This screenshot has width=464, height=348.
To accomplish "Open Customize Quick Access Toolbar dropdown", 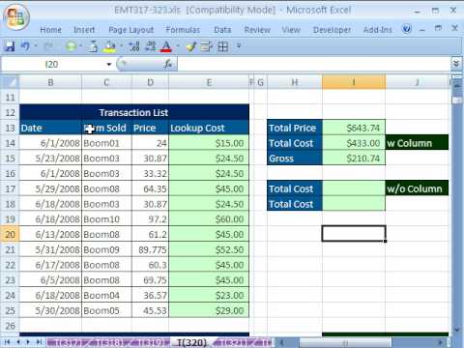I will point(239,46).
